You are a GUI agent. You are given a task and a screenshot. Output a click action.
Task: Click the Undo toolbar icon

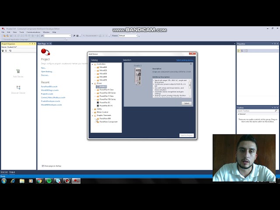tap(26, 36)
